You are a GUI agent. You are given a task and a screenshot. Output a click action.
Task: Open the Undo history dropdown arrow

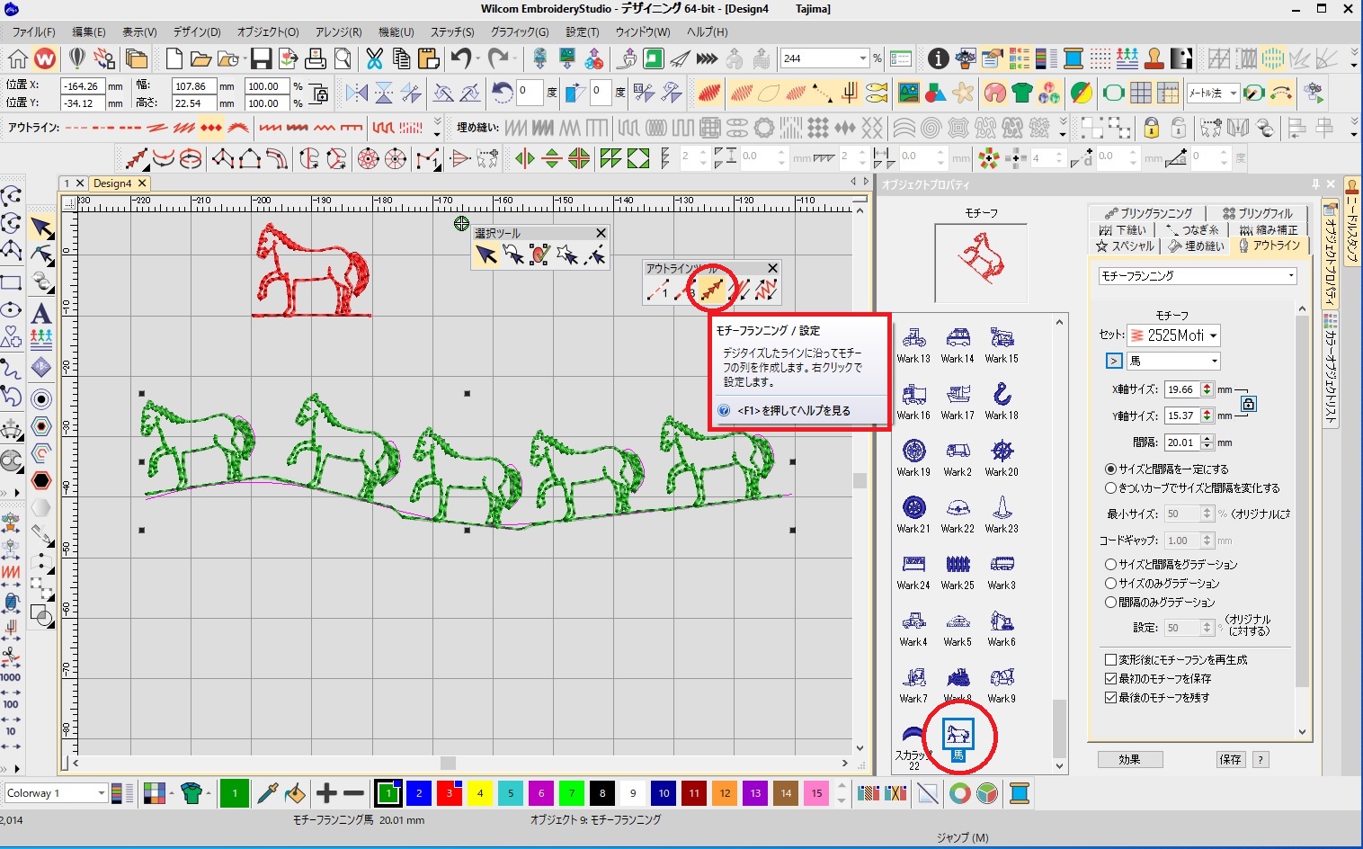pos(478,58)
